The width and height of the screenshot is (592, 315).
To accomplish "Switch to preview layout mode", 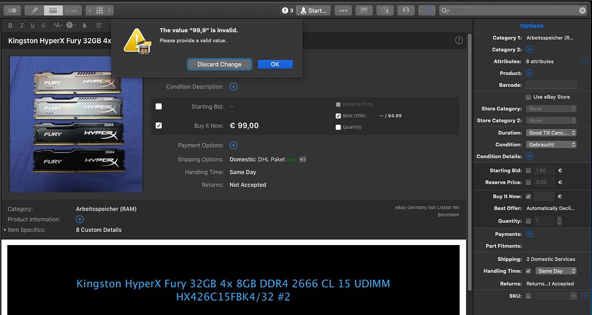I will click(x=53, y=10).
